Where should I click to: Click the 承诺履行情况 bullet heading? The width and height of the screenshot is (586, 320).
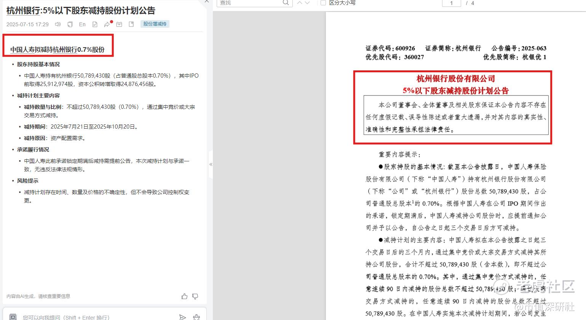pyautogui.click(x=33, y=150)
